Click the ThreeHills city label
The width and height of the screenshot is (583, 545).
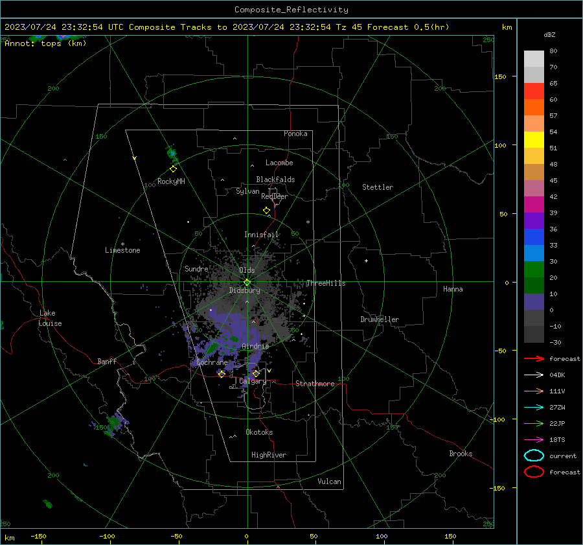326,283
